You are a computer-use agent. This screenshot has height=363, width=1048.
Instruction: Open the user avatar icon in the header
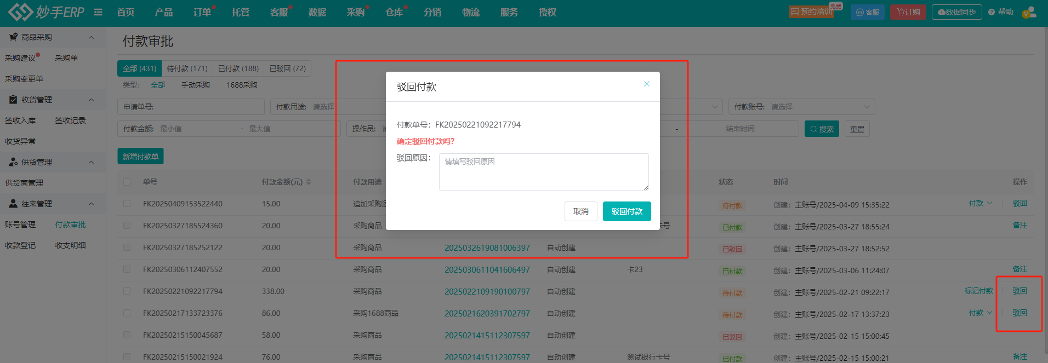pyautogui.click(x=1029, y=12)
